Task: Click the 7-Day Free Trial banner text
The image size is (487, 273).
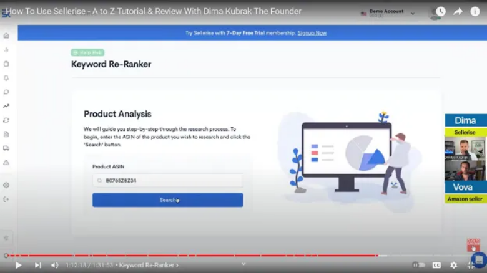Action: pyautogui.click(x=245, y=33)
